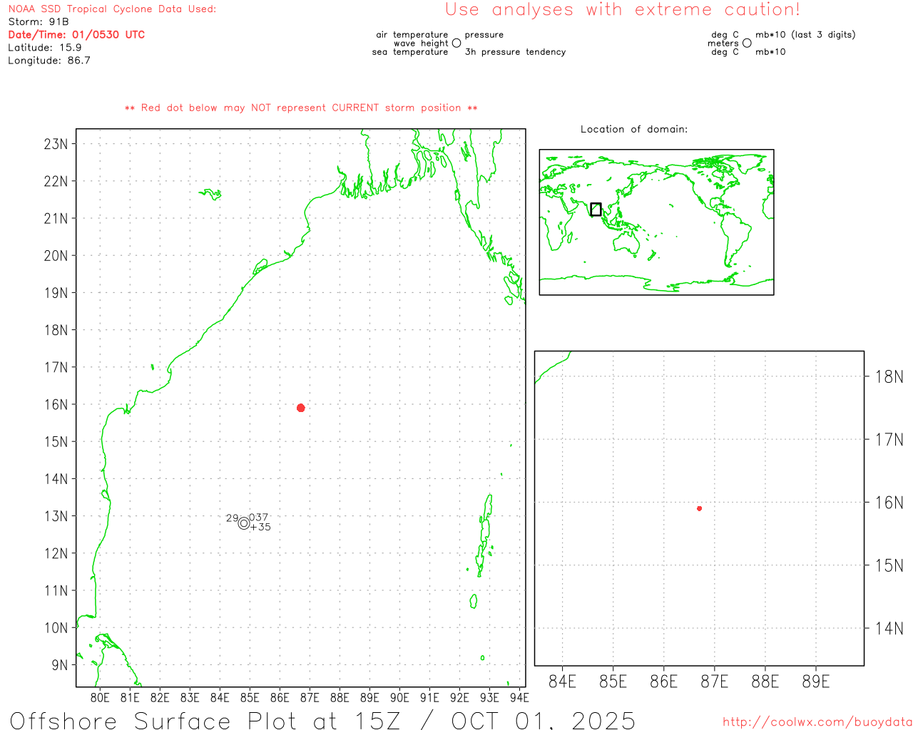Click the 'Location of domain:' label

[x=633, y=129]
